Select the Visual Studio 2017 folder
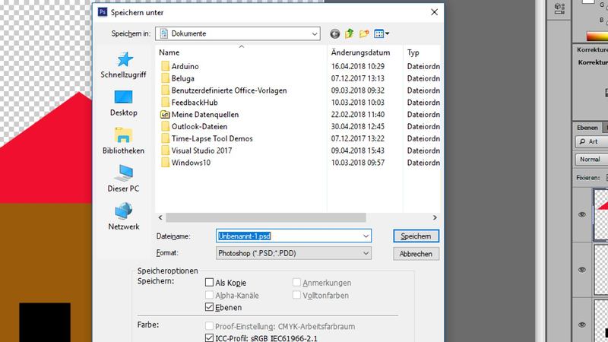The width and height of the screenshot is (608, 342). pos(196,150)
